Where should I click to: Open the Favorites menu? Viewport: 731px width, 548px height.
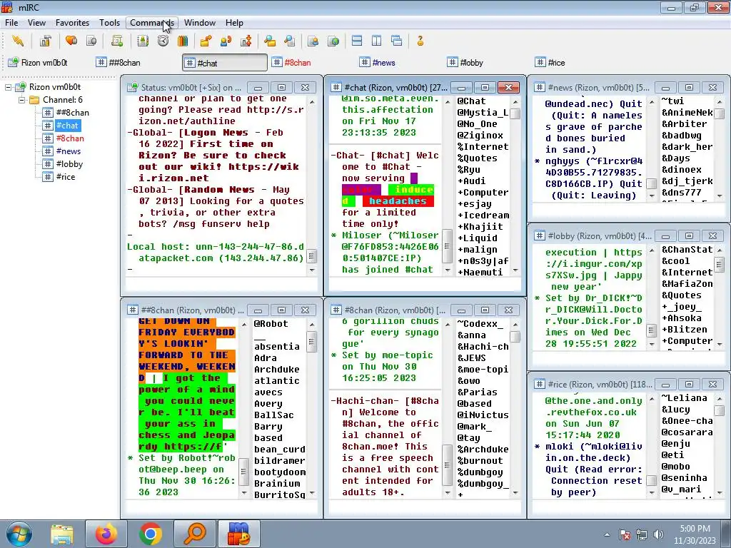[x=72, y=22]
